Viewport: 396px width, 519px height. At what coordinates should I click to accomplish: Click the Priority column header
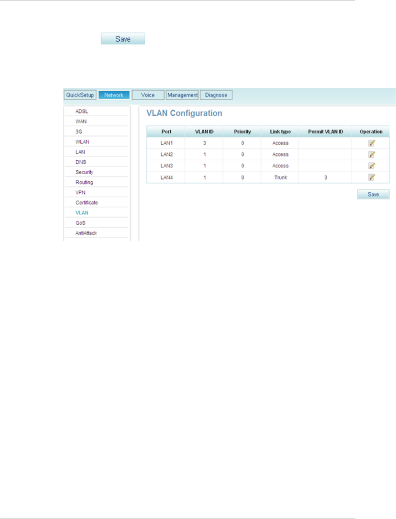(242, 132)
